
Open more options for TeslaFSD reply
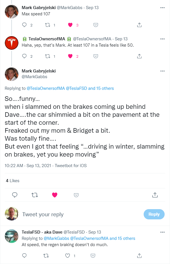click(x=162, y=232)
